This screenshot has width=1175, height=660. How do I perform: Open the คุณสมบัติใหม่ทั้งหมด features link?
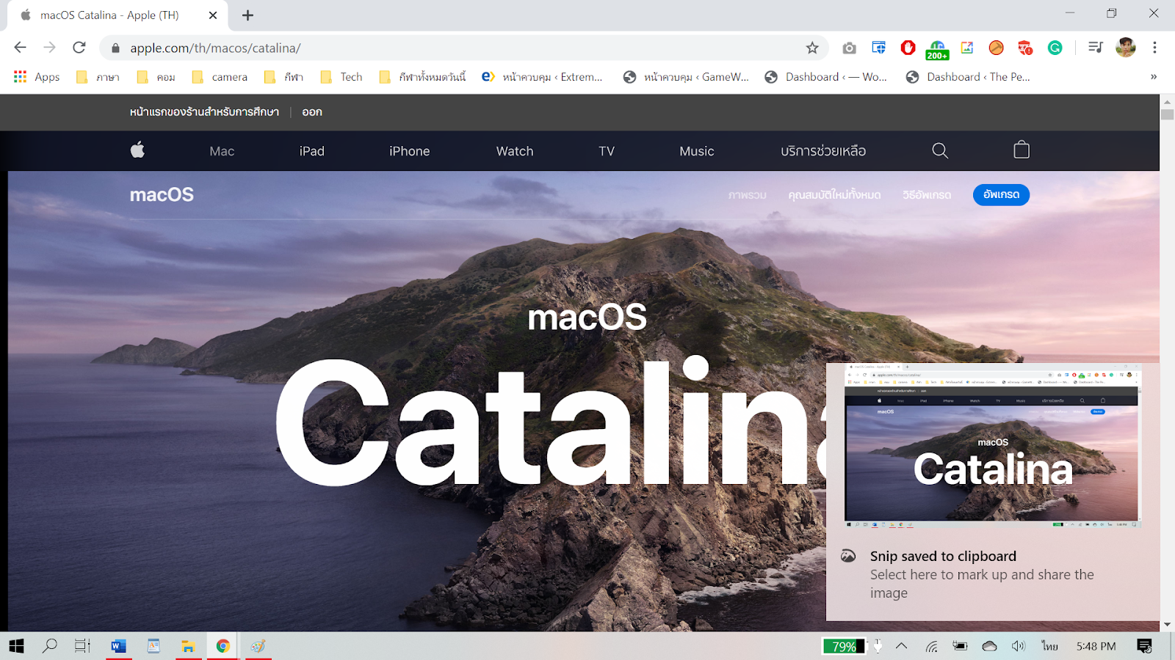pos(834,195)
